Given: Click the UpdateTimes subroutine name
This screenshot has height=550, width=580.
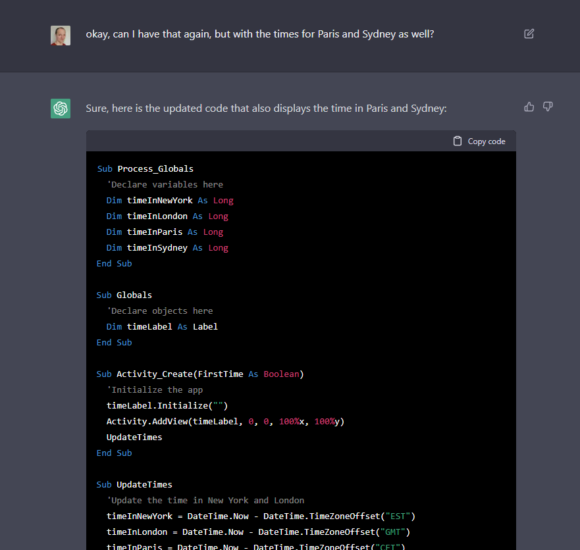Looking at the screenshot, I should click(144, 484).
